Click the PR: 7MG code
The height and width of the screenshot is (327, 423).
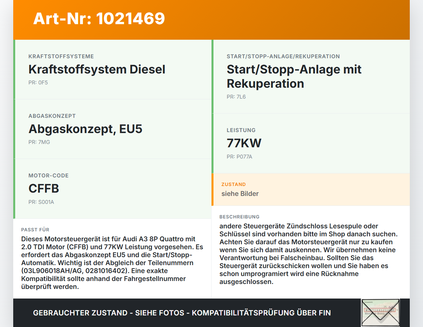tap(39, 142)
